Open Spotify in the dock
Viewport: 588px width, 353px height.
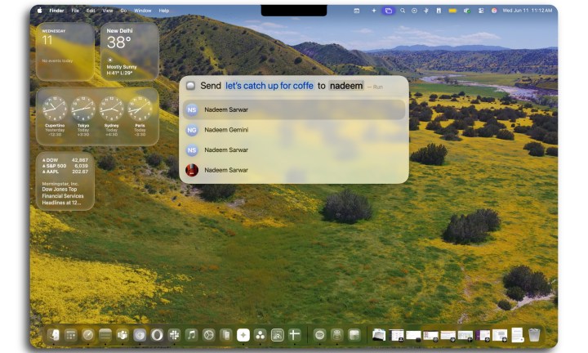319,335
